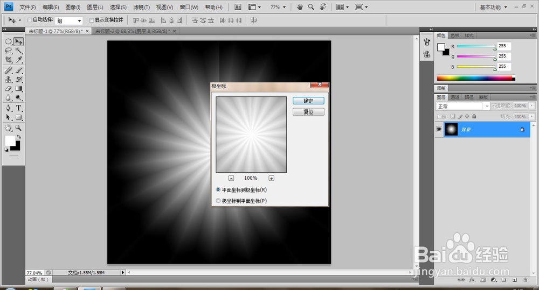Viewport: 539px width, 290px height.
Task: Click the color spectrum ramp bar
Action: (476, 78)
